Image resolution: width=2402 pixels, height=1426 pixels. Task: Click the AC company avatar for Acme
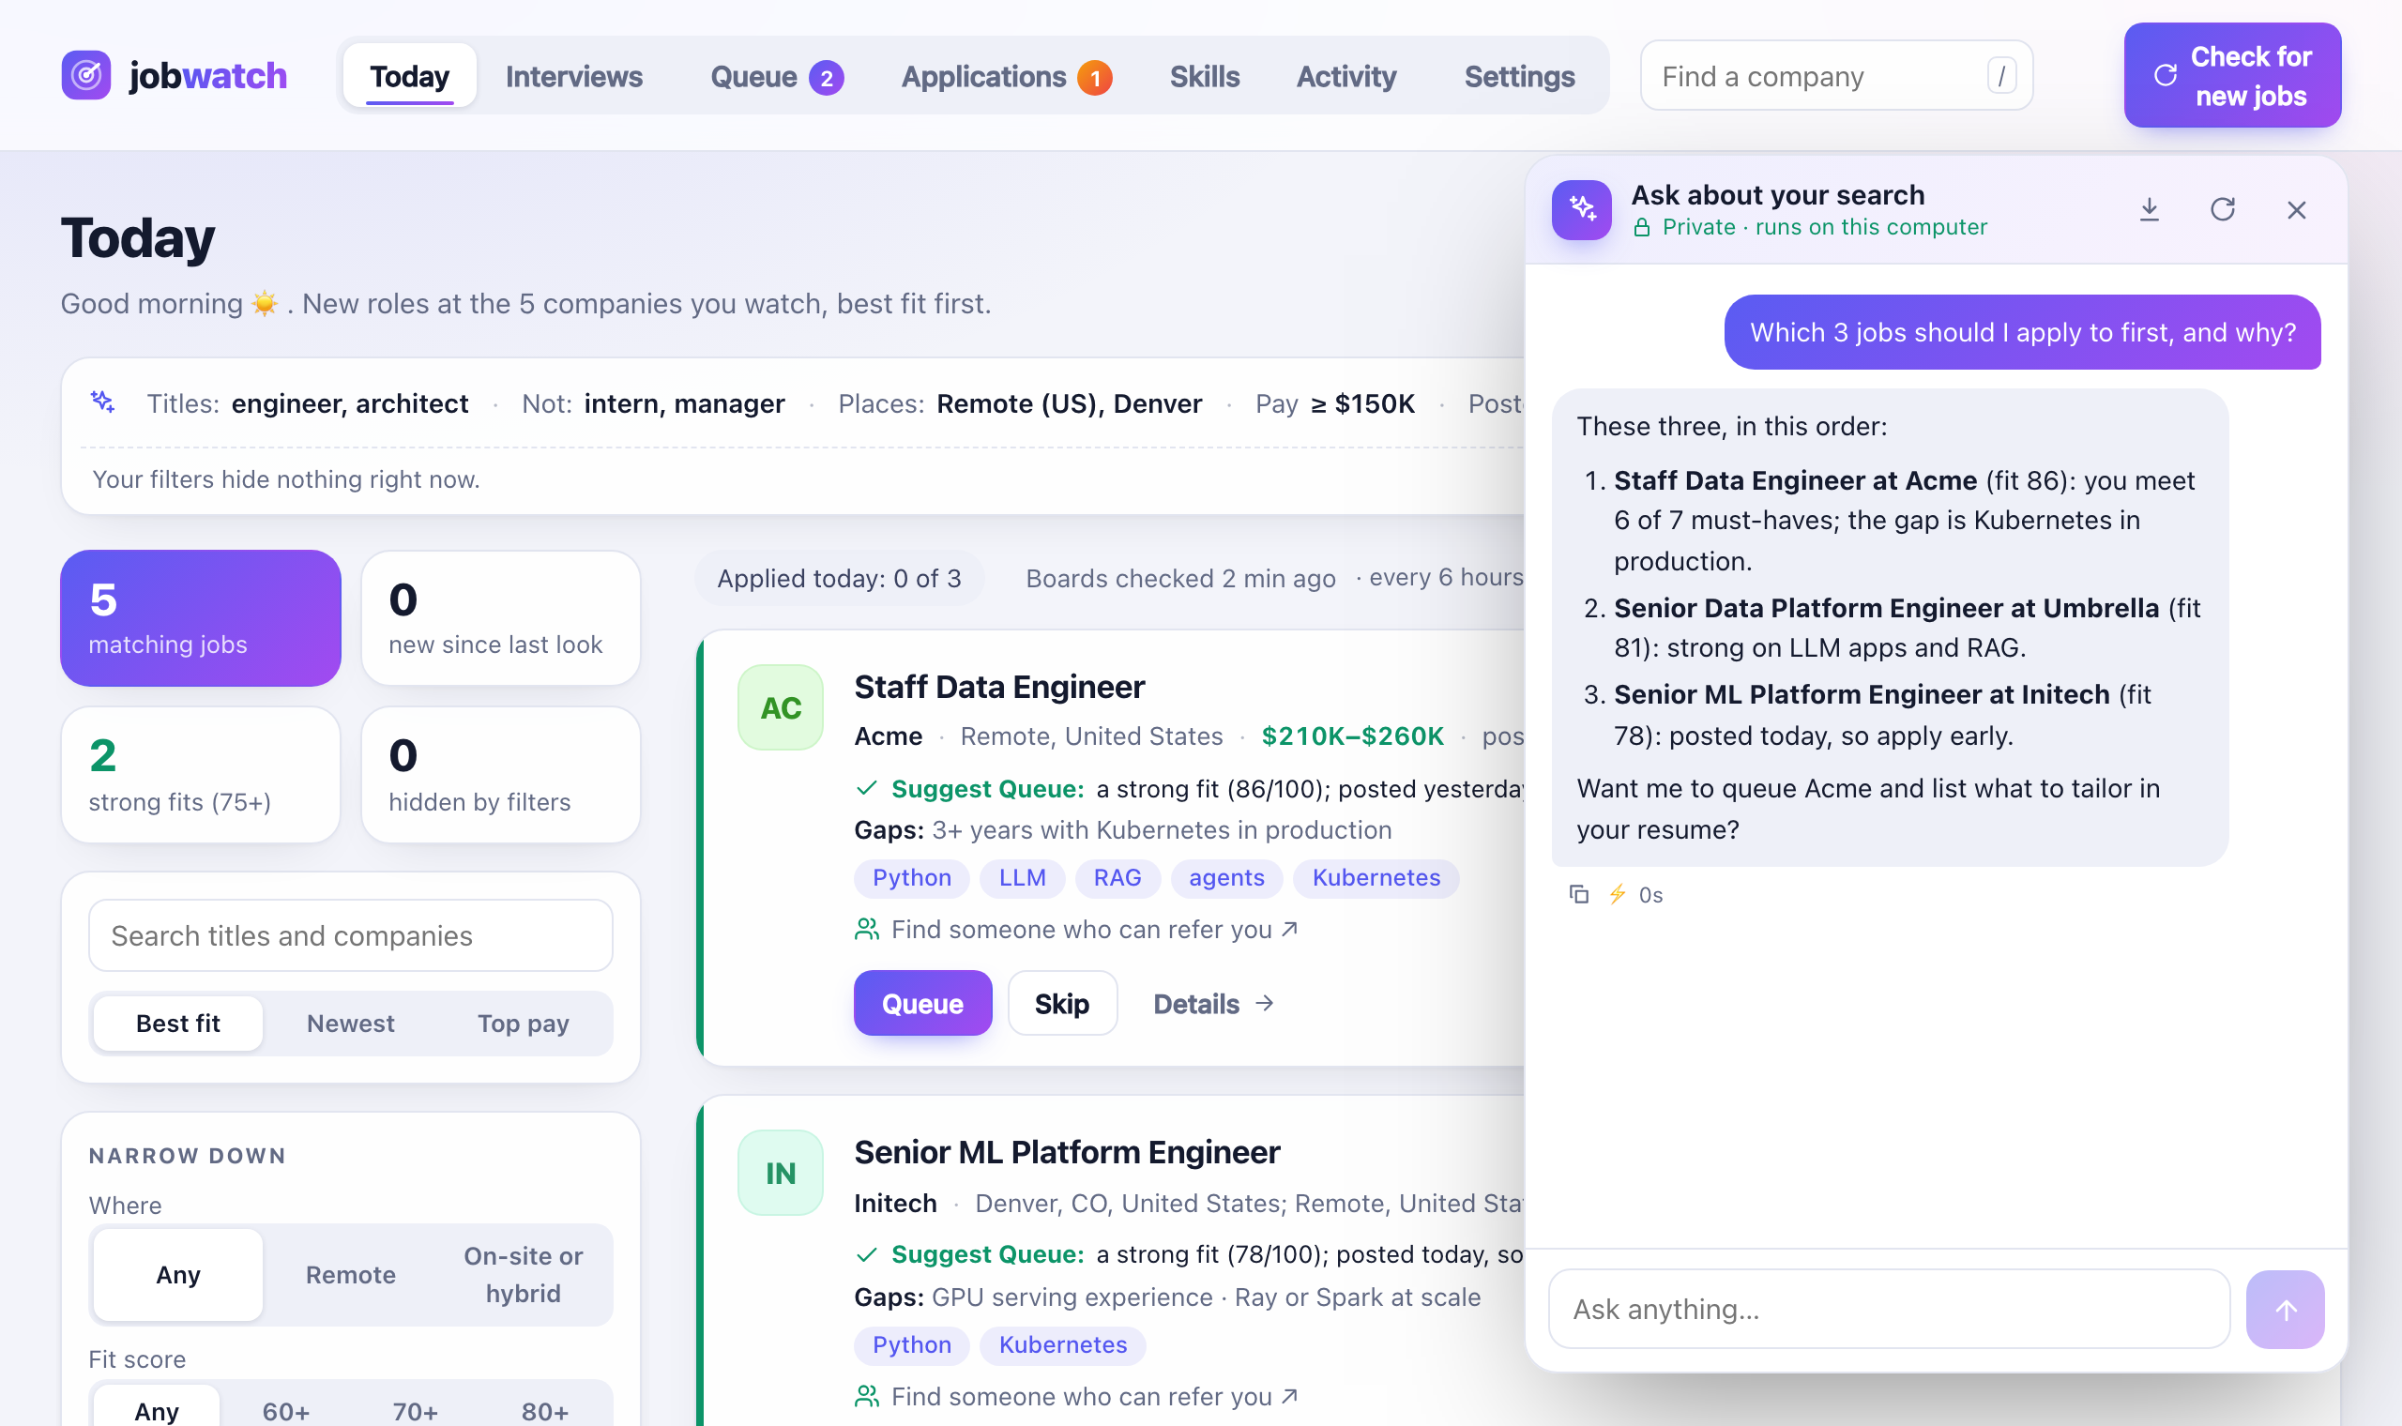[780, 707]
